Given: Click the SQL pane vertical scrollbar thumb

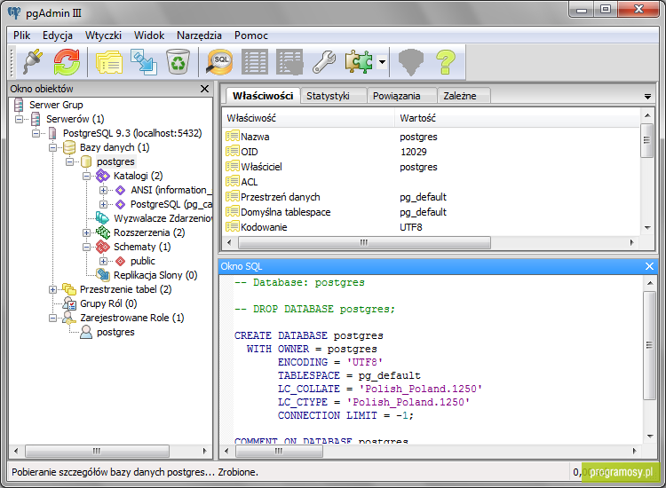Looking at the screenshot, I should click(649, 345).
